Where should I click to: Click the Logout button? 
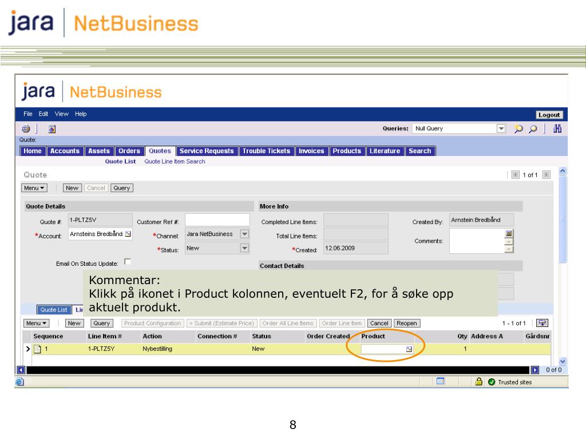pyautogui.click(x=549, y=115)
